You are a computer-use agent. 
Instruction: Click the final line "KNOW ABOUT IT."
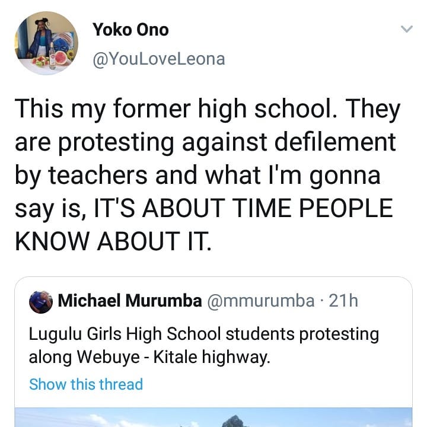[x=112, y=242]
